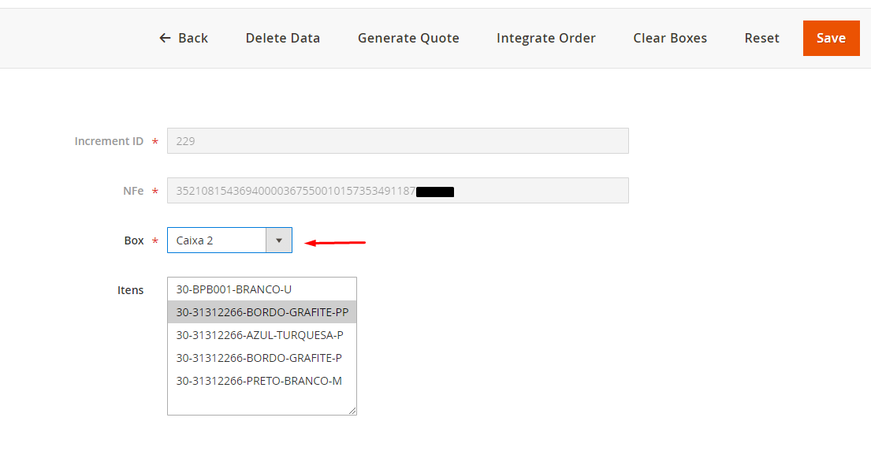Focus the NFe number input field
The image size is (871, 451).
coord(397,191)
